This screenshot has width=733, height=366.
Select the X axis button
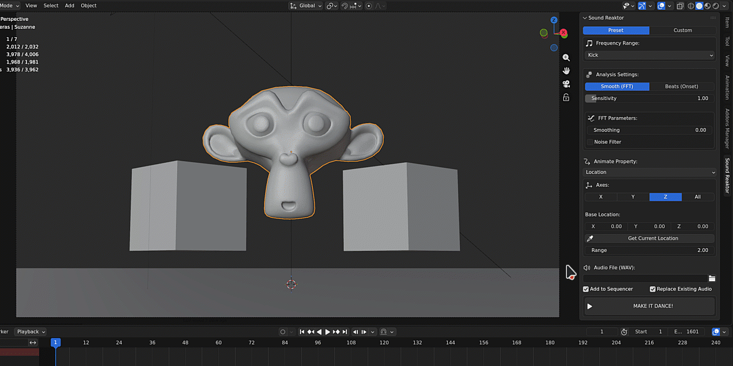(x=600, y=197)
